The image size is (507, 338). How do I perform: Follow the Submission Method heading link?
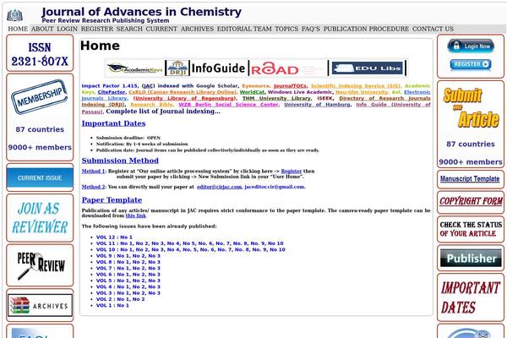click(x=120, y=161)
